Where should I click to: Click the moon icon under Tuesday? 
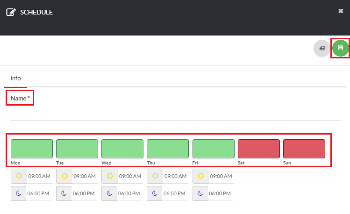64,193
